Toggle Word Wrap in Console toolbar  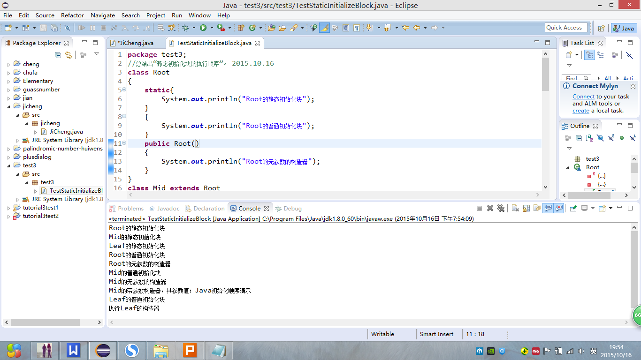[x=537, y=208]
